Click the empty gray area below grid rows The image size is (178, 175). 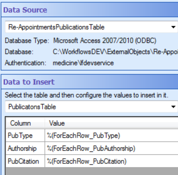(92, 171)
